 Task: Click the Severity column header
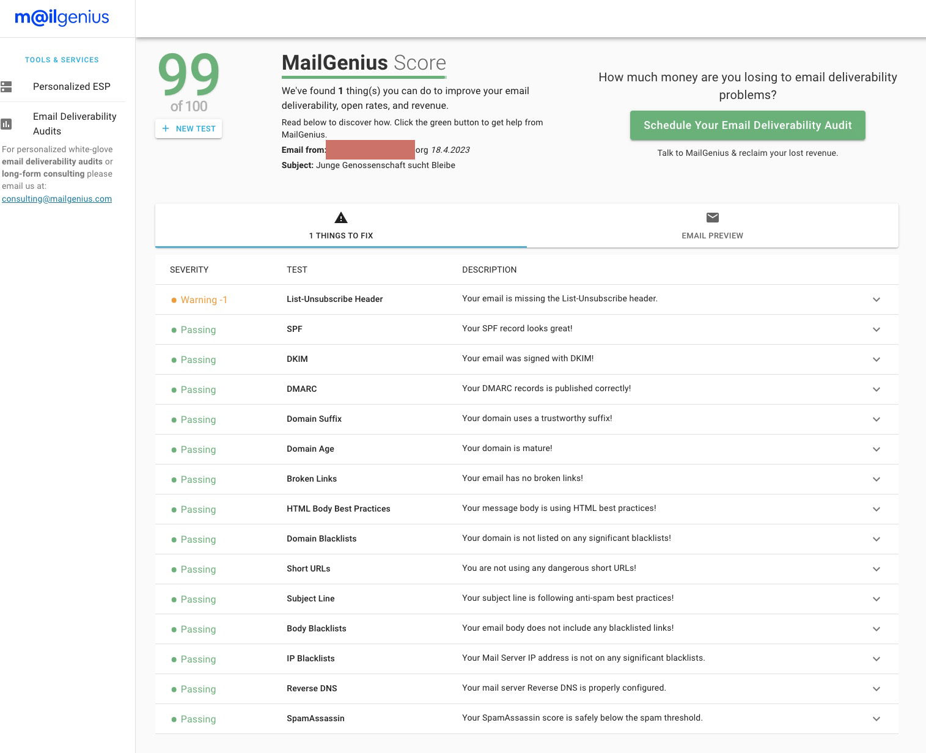189,270
